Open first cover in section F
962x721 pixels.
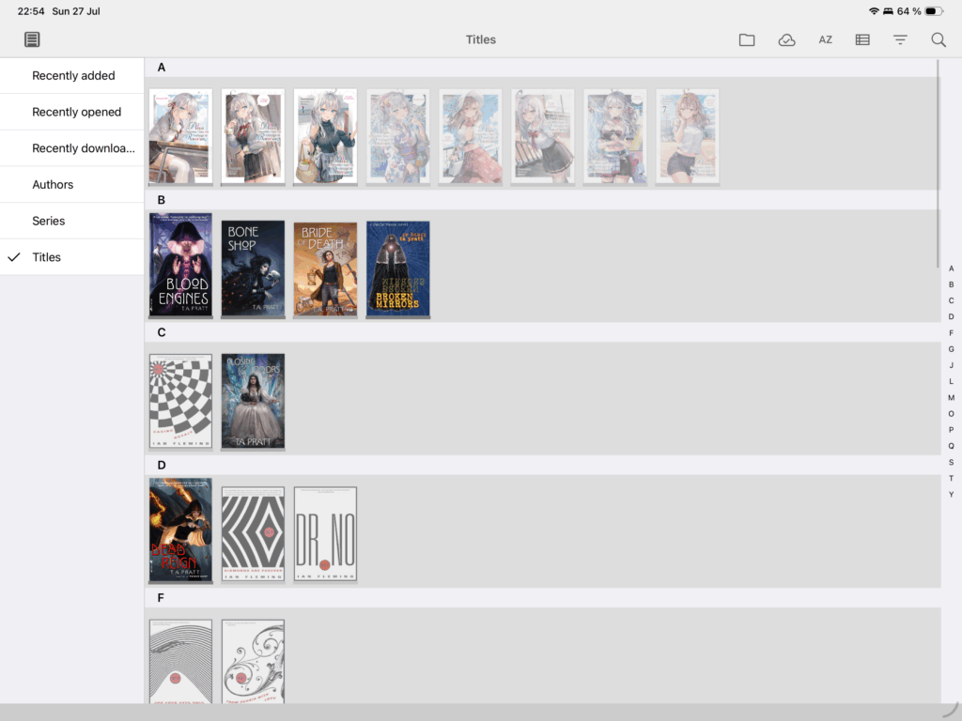point(180,662)
